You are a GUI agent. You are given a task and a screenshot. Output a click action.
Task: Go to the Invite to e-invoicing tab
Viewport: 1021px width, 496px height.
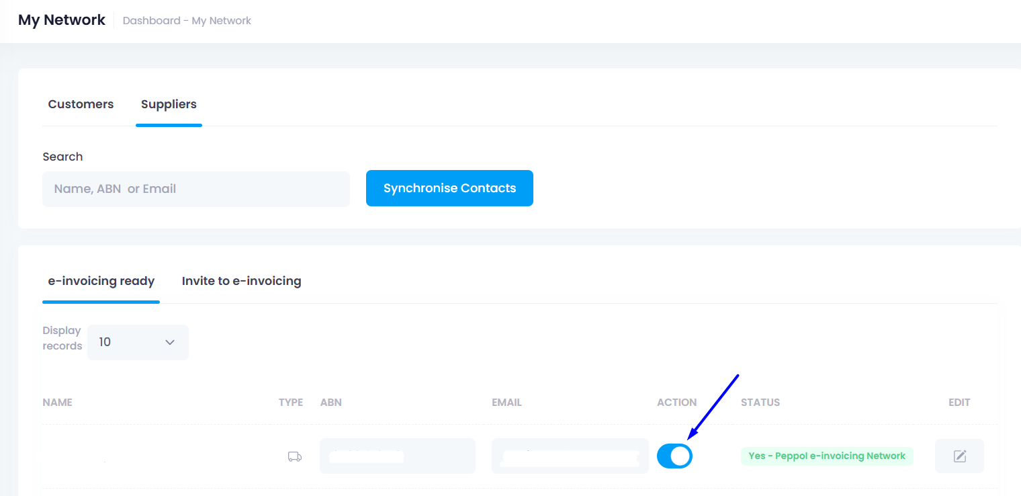pos(241,281)
